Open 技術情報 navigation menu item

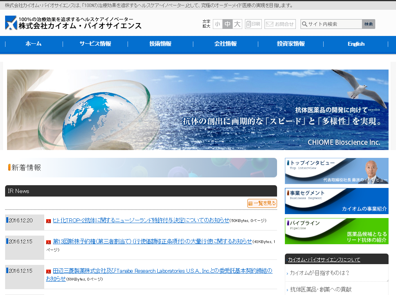click(x=160, y=44)
